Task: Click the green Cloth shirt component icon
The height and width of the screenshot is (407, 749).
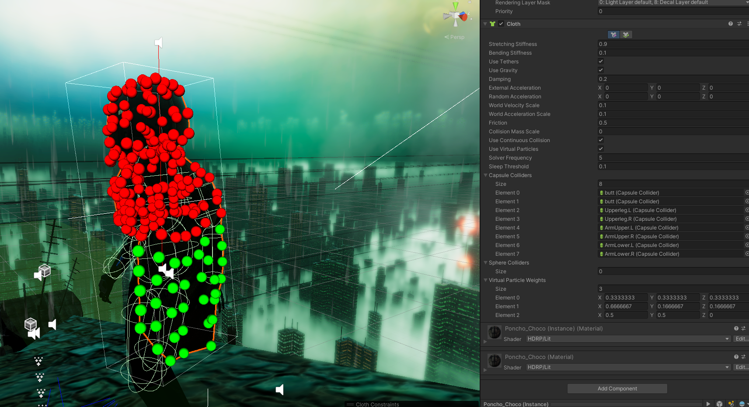Action: tap(493, 24)
